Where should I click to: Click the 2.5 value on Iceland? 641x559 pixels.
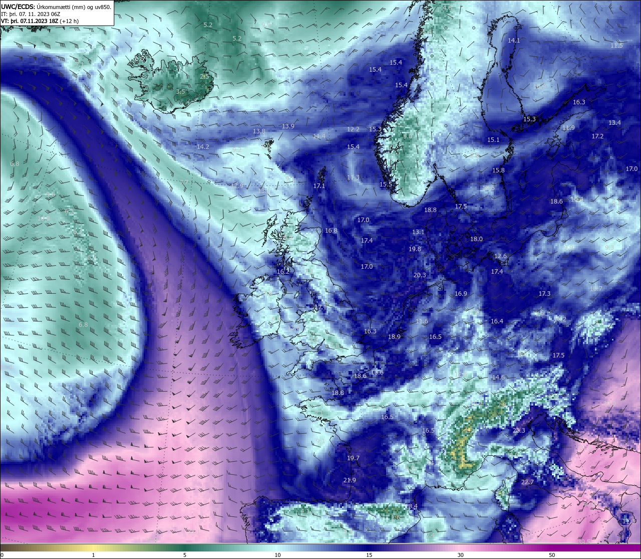click(x=204, y=76)
